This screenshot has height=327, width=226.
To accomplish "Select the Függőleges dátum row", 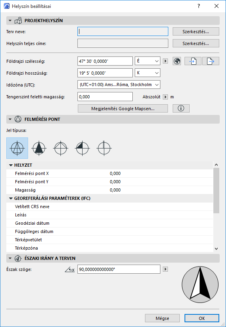I will tap(110, 232).
